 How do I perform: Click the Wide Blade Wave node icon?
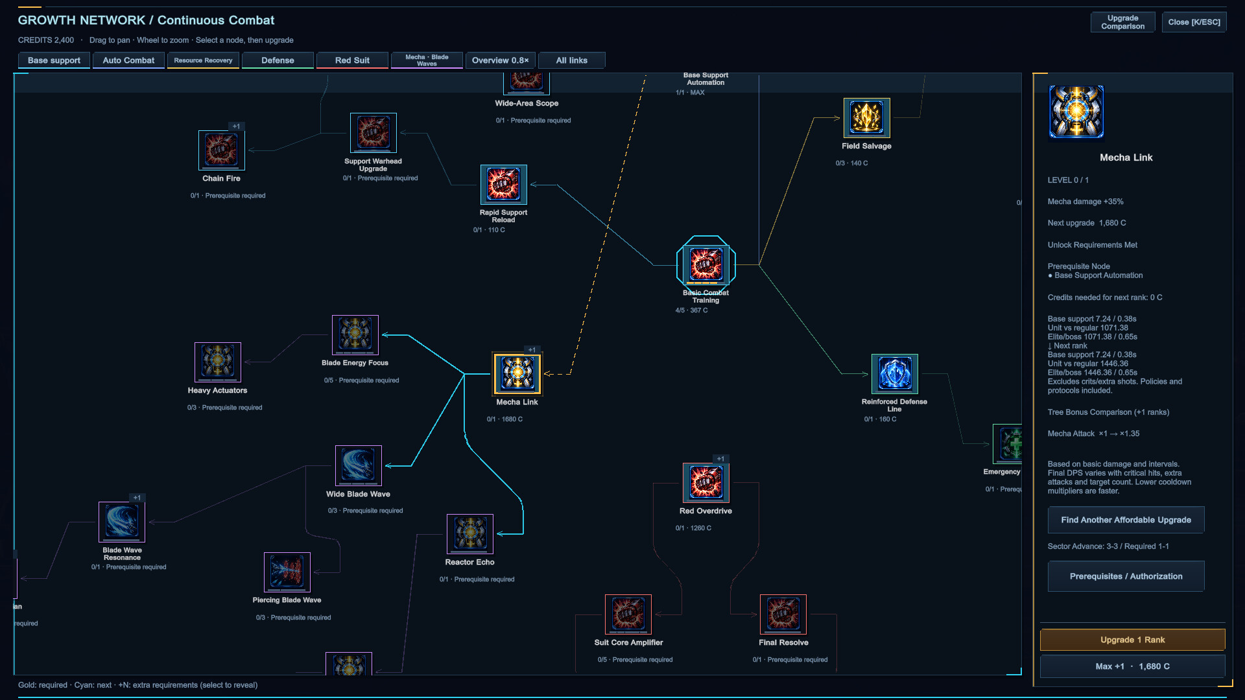(x=359, y=465)
